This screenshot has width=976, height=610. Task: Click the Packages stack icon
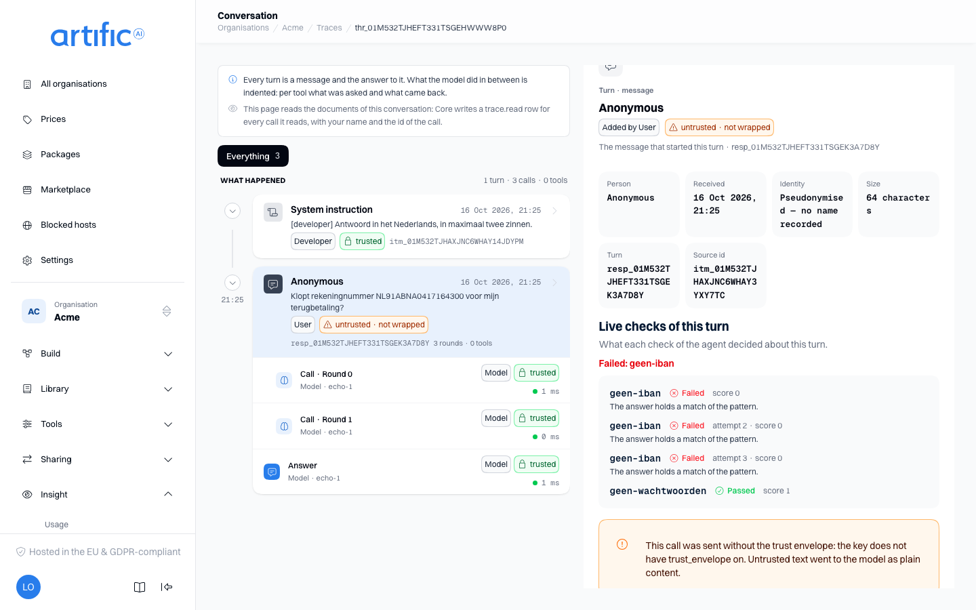[x=27, y=155]
